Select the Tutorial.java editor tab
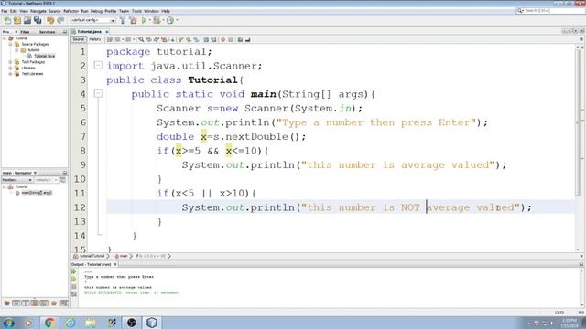The height and width of the screenshot is (329, 586). pyautogui.click(x=89, y=32)
